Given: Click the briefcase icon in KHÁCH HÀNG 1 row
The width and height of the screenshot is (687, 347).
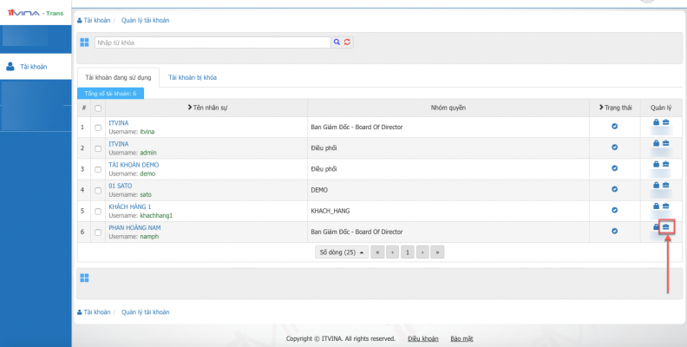Looking at the screenshot, I should pyautogui.click(x=666, y=206).
